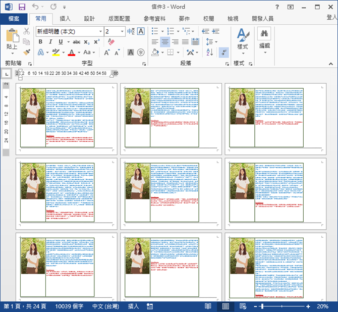
Task: Switch to Insert tab
Action: 65,19
